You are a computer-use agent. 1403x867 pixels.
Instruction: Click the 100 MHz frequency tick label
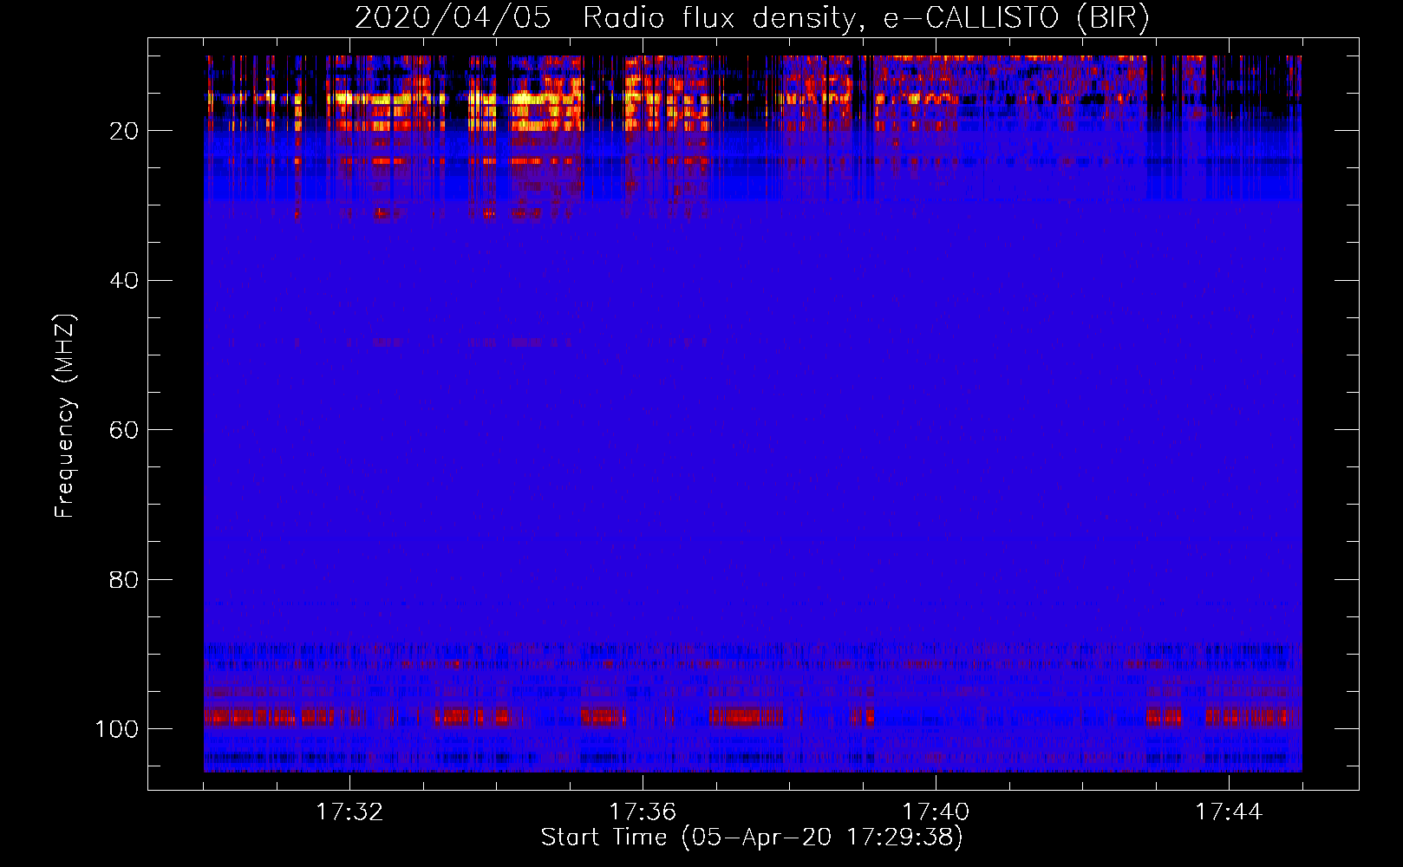(x=117, y=729)
